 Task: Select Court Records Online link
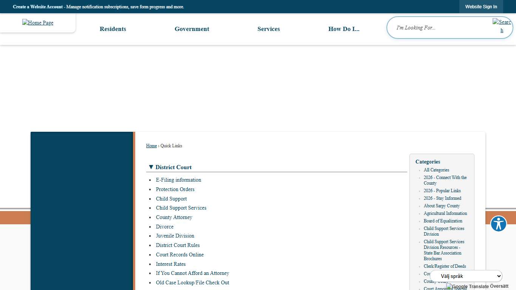click(179, 255)
